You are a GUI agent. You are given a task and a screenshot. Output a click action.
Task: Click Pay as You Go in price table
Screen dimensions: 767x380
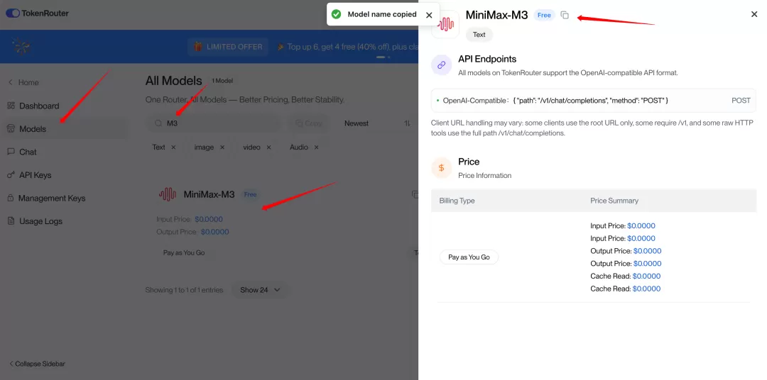[x=469, y=257]
